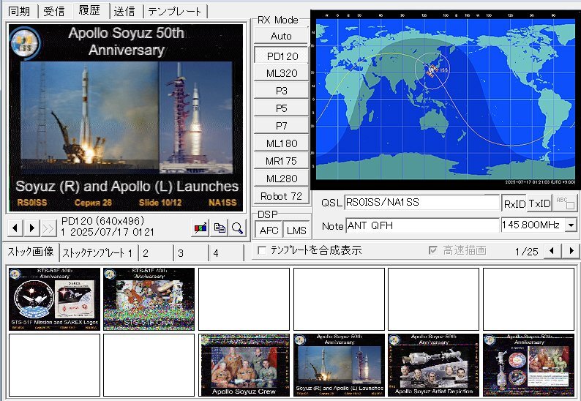The width and height of the screenshot is (581, 401).
Task: Toggle AFC in DSP section
Action: pos(269,231)
